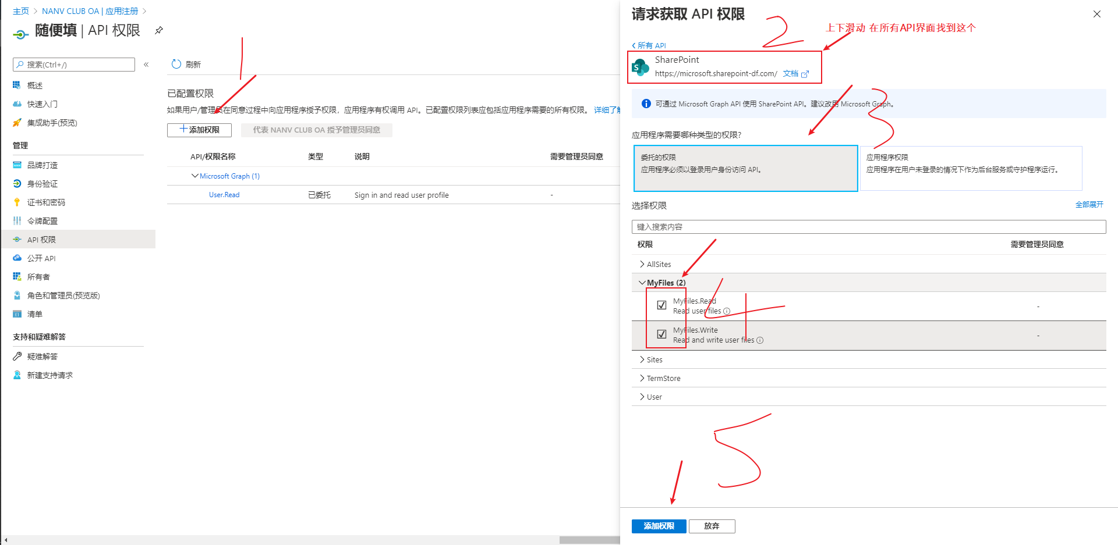Click the 品牌打造 branding icon
This screenshot has width=1118, height=545.
[17, 165]
